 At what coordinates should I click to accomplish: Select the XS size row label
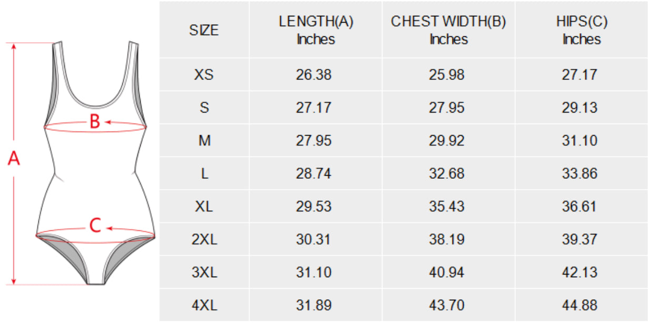tap(204, 75)
